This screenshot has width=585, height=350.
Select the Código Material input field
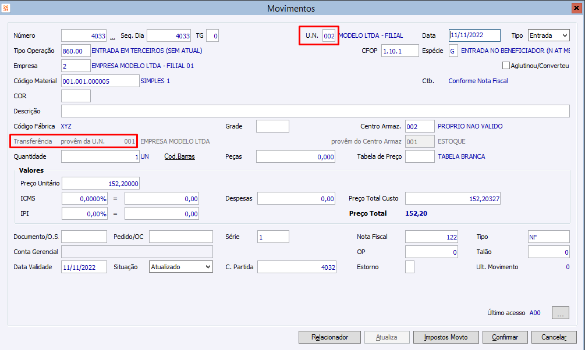100,81
